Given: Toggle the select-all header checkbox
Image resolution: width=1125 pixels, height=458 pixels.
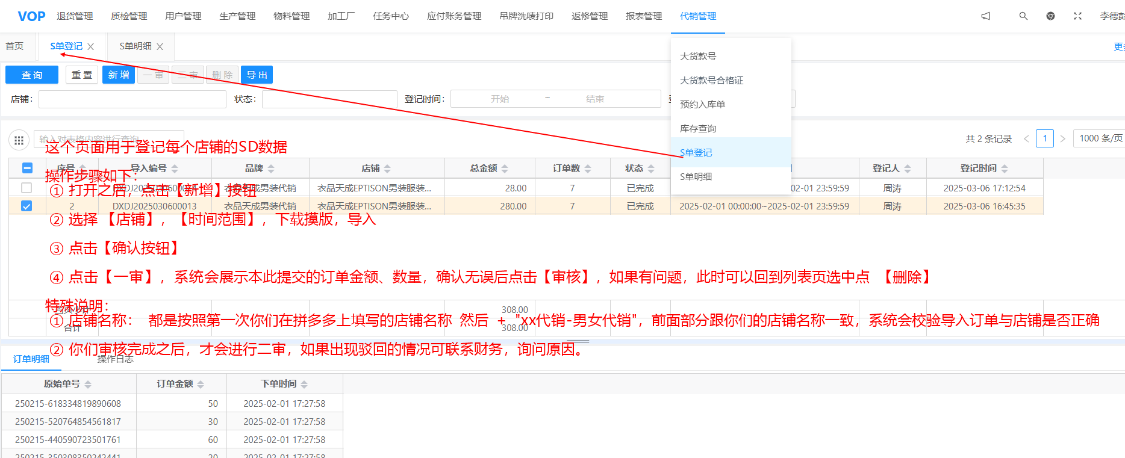Looking at the screenshot, I should click(27, 169).
